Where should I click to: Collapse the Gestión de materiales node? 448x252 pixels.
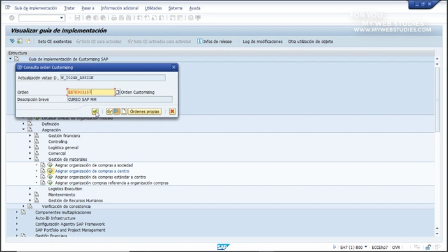click(x=30, y=159)
